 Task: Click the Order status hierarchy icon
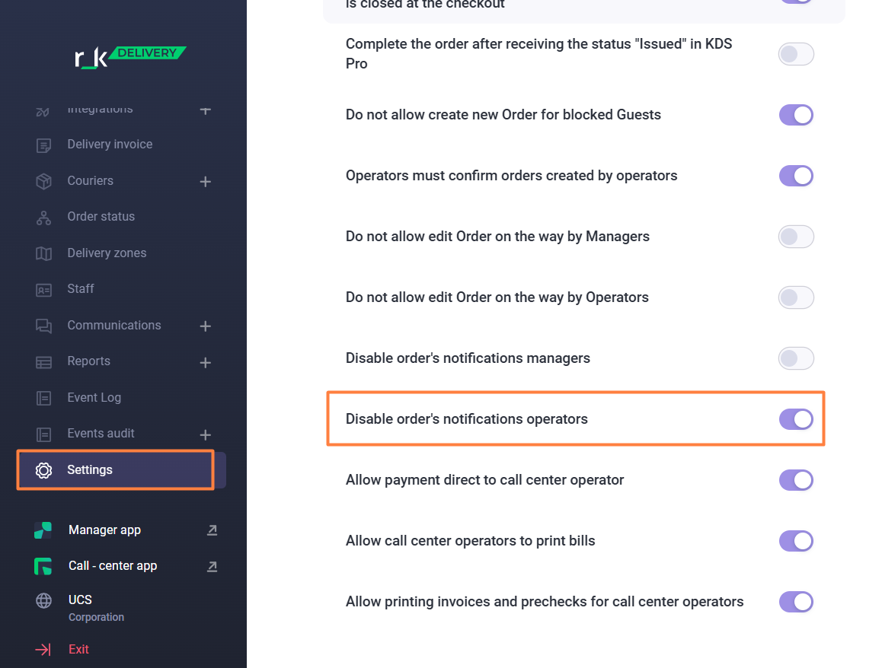pos(43,217)
